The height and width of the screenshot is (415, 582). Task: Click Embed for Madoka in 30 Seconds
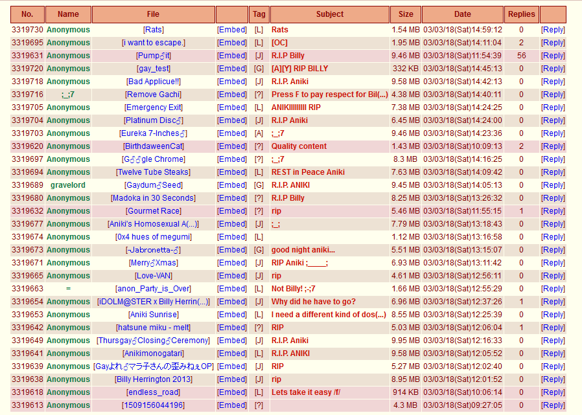(x=231, y=198)
